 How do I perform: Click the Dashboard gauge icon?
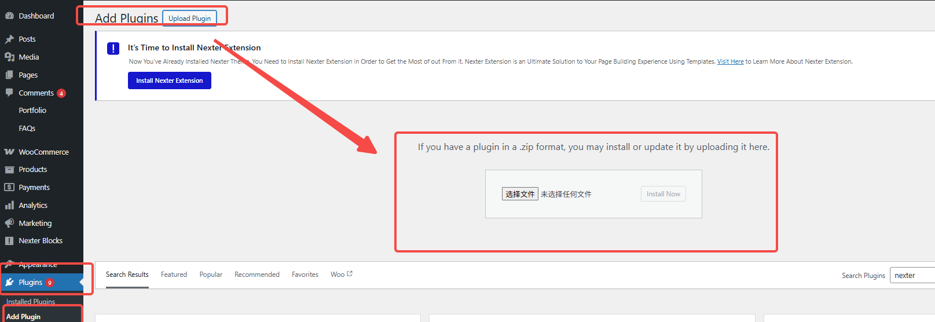(x=9, y=16)
